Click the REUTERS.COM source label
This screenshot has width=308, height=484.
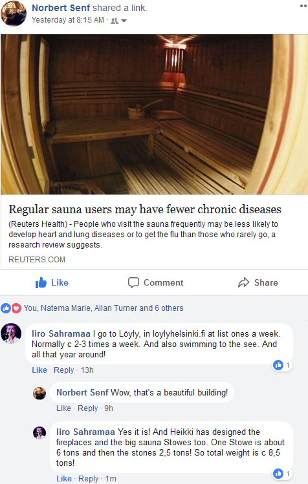click(37, 259)
